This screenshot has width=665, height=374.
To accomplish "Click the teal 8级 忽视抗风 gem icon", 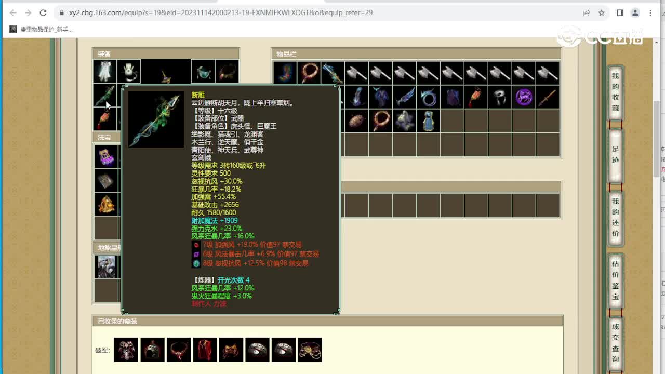I will click(196, 263).
